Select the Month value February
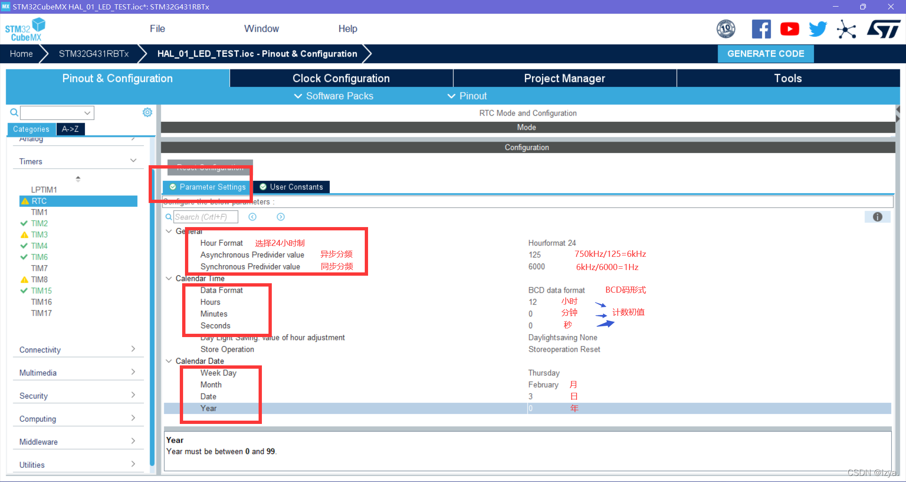 [543, 385]
